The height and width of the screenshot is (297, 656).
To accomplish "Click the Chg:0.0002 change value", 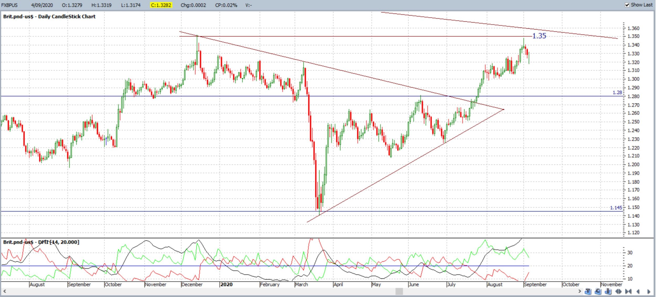I will click(x=193, y=5).
